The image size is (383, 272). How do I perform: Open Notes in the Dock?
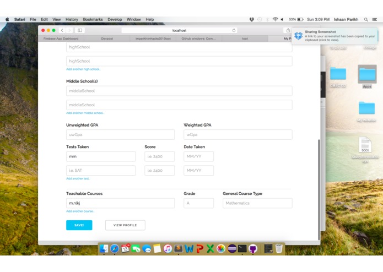(157, 248)
